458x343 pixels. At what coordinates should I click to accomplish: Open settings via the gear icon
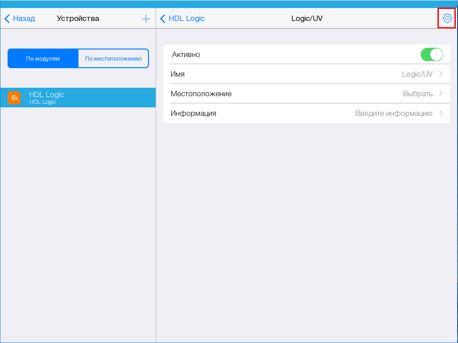pos(447,18)
